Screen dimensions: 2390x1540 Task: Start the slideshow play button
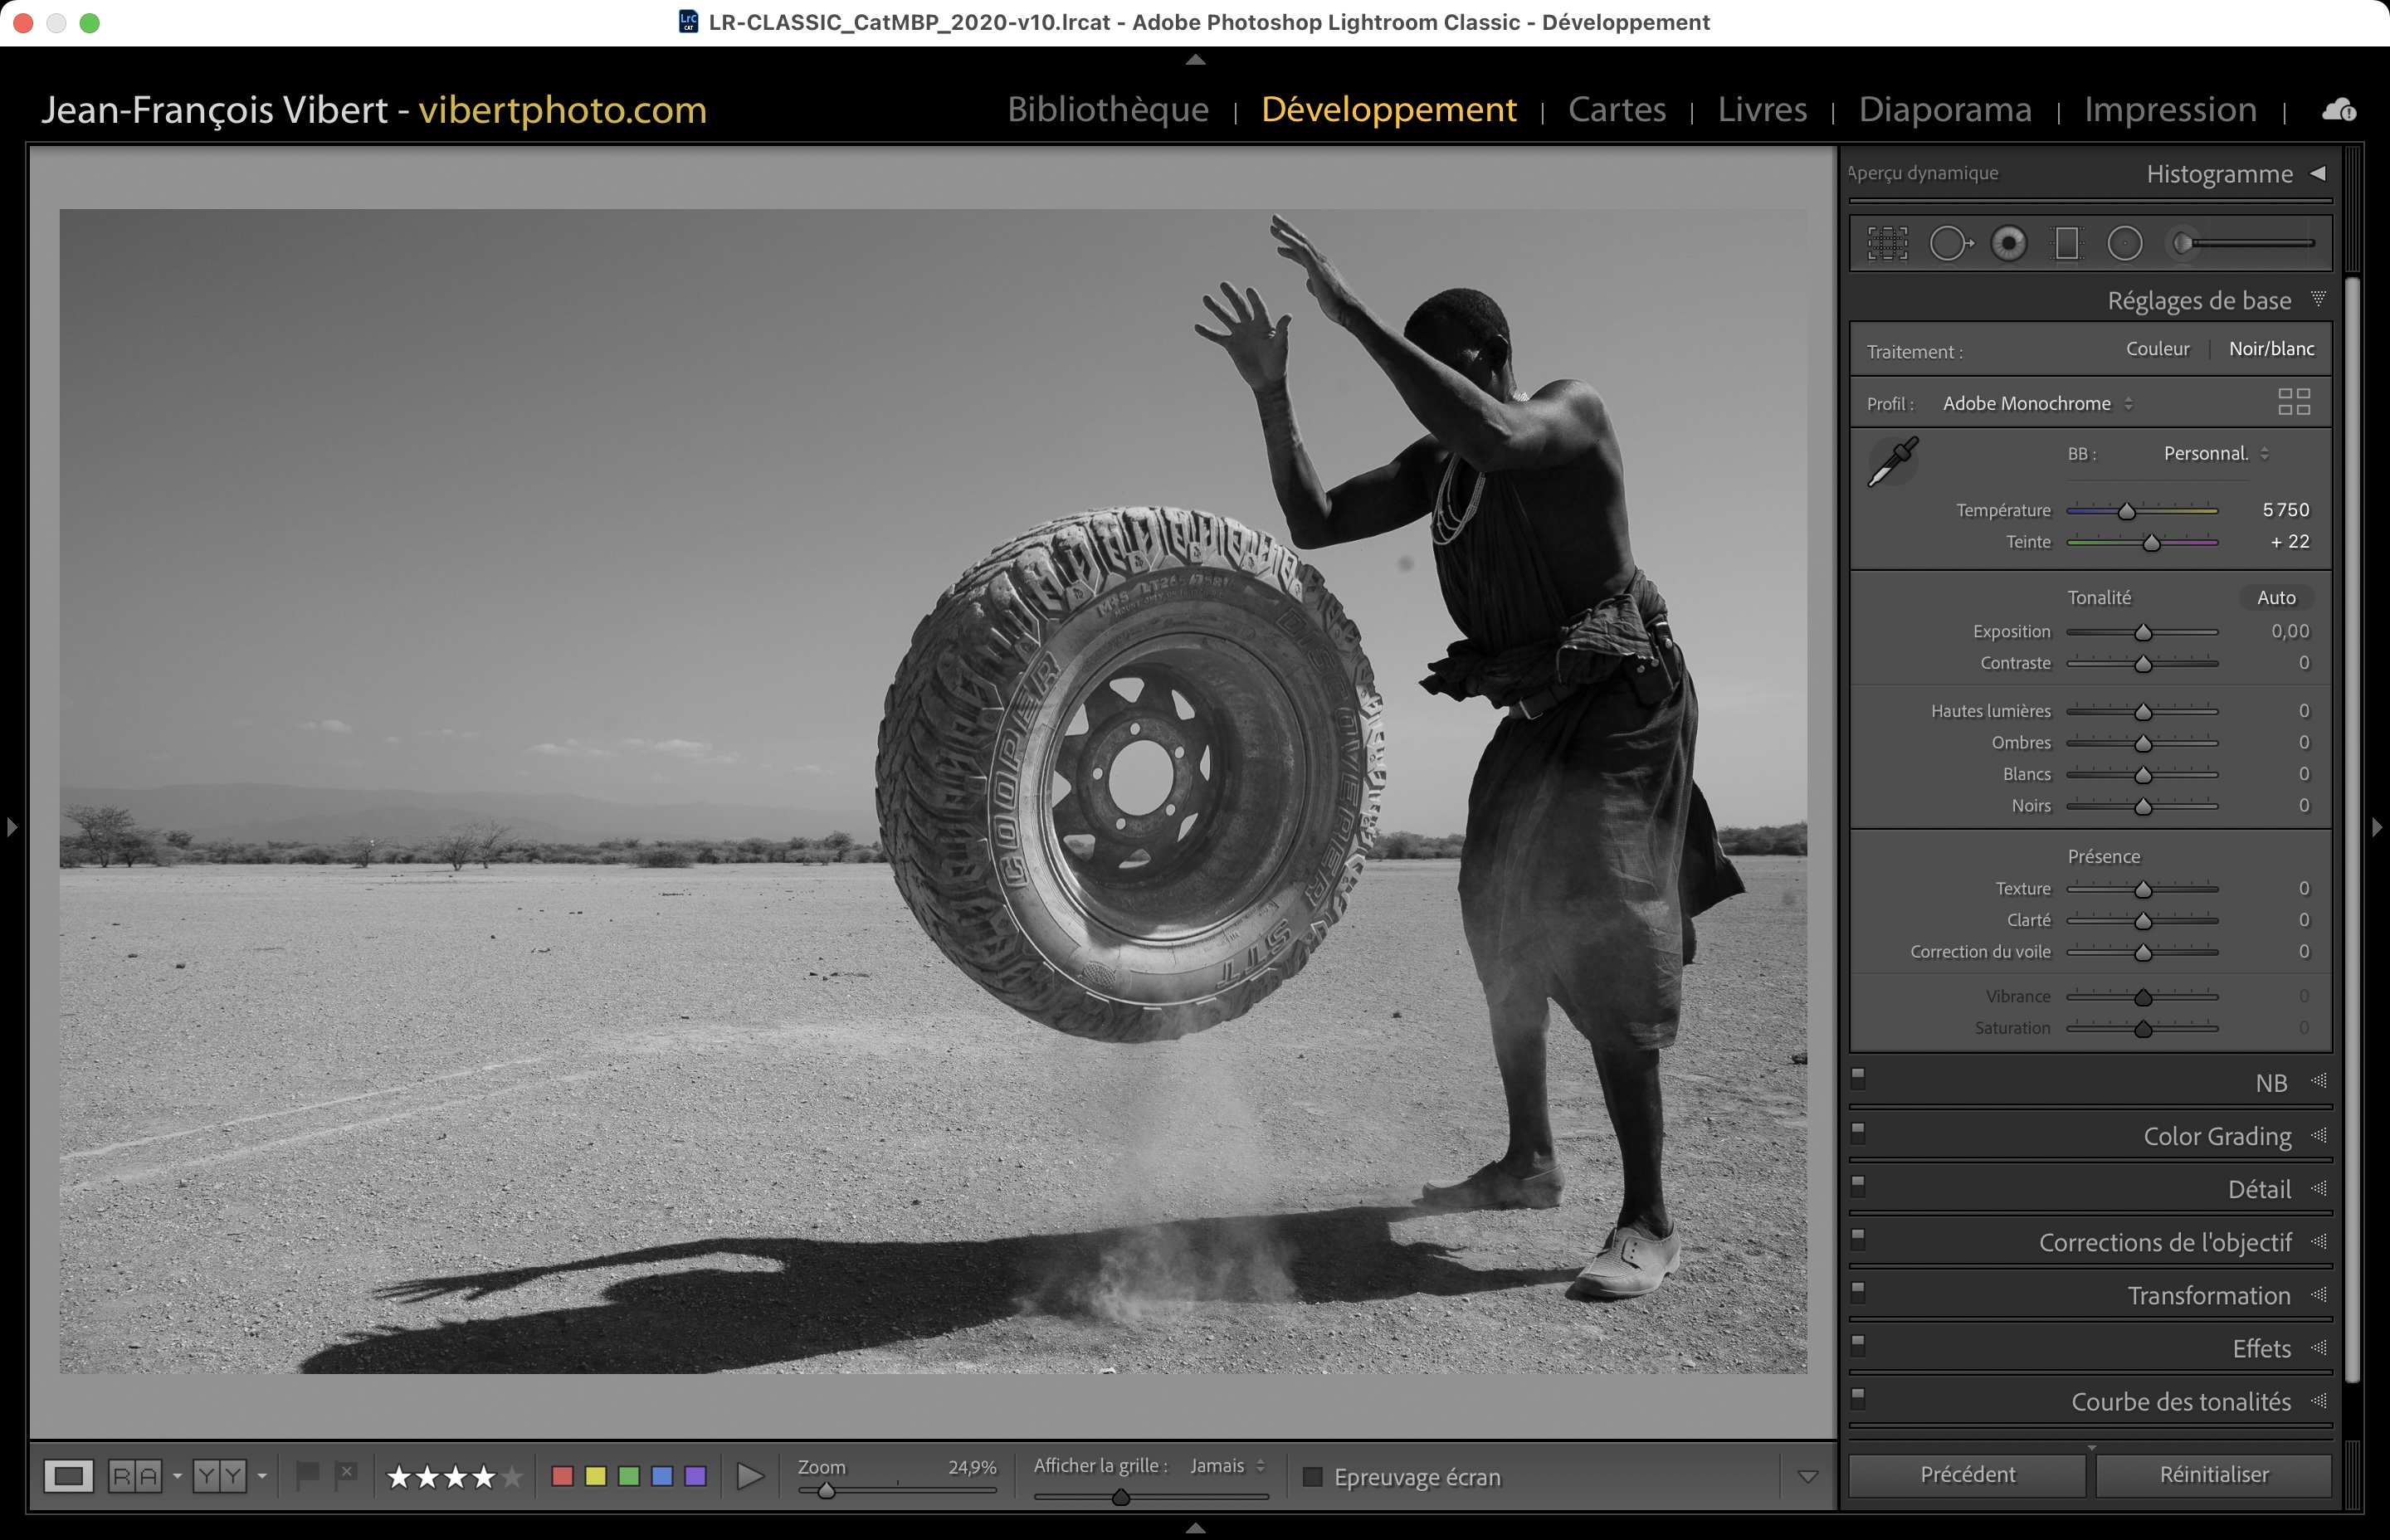click(x=749, y=1476)
